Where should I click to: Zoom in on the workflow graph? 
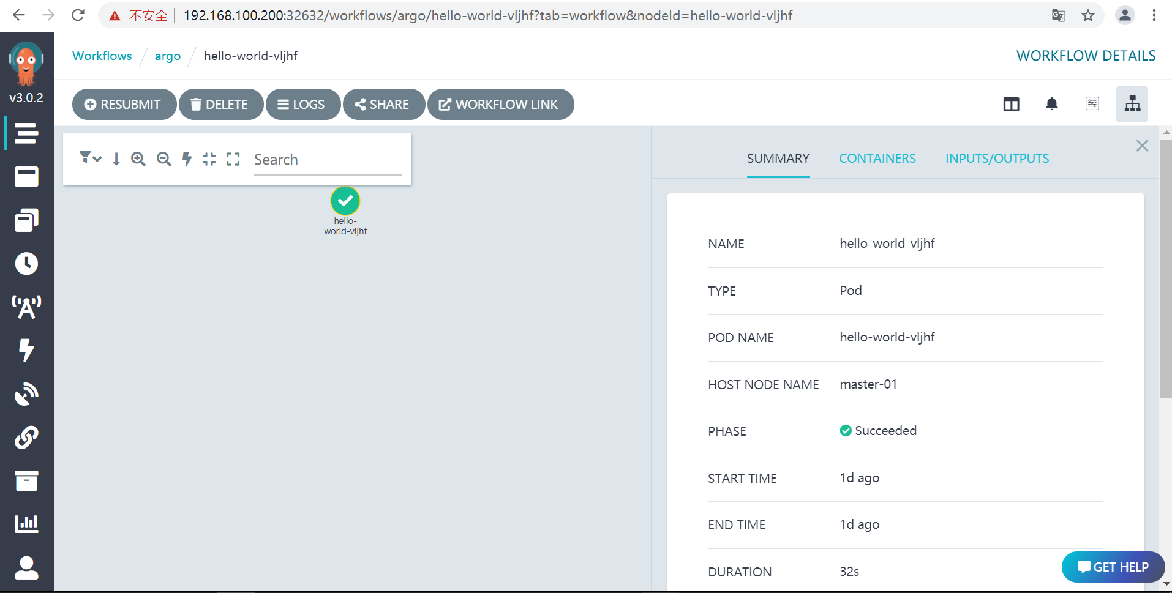click(x=138, y=159)
